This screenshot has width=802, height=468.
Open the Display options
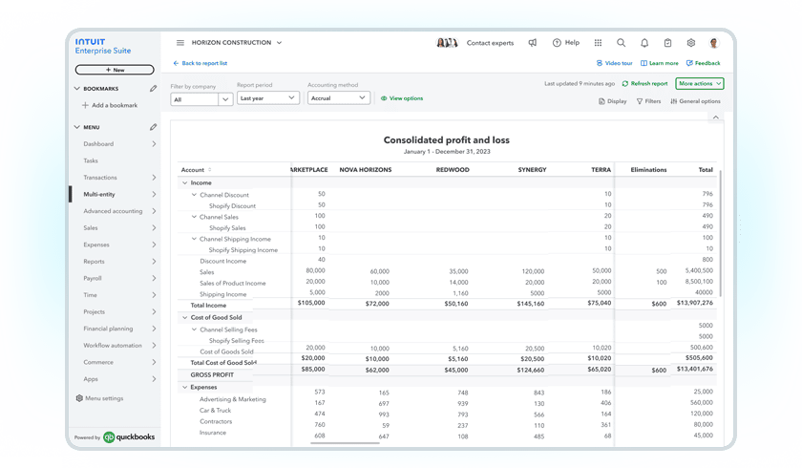pyautogui.click(x=612, y=101)
